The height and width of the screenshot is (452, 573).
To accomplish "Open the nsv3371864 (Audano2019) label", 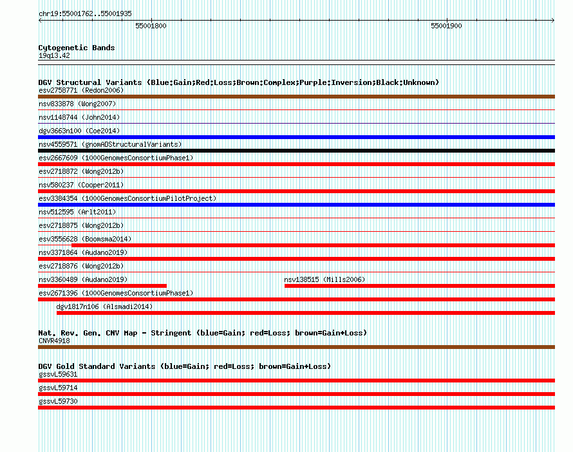I will coord(83,252).
